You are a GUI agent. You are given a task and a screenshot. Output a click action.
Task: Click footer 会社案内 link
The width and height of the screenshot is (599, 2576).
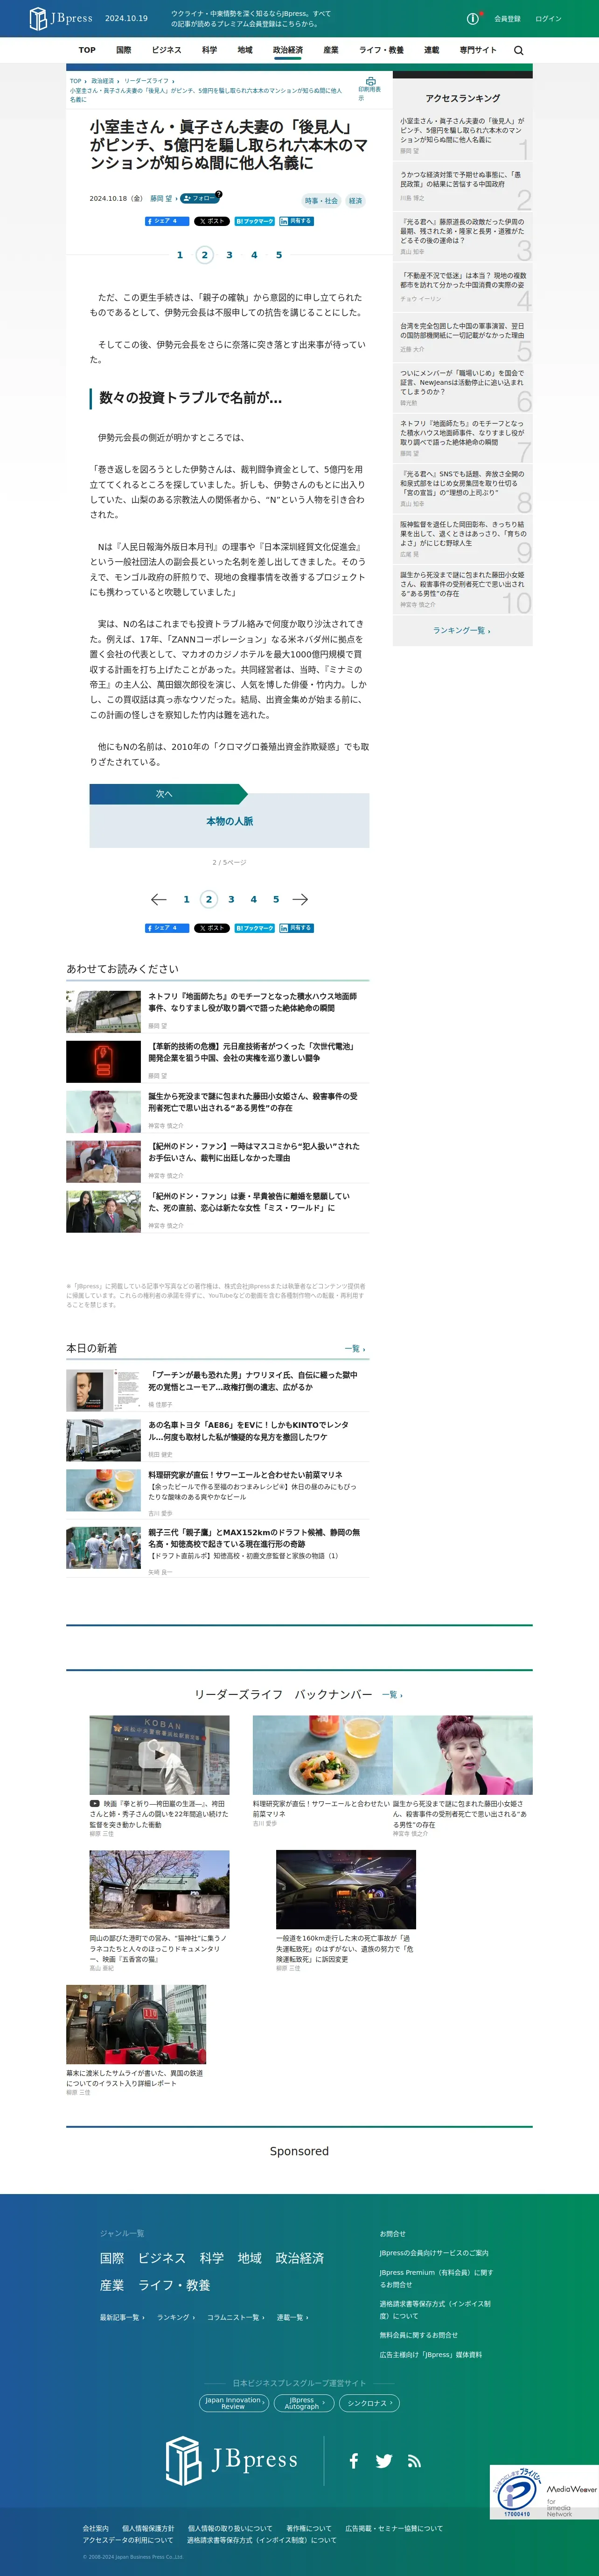tap(96, 2529)
